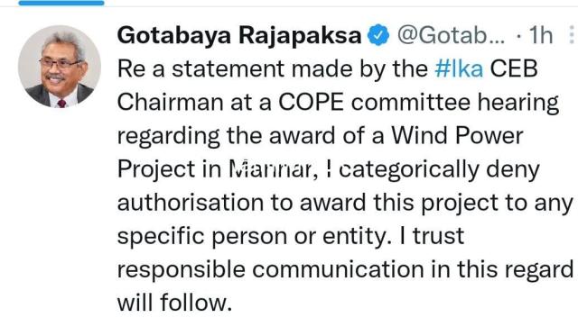Click the glasses on the avatar photo

coord(59,63)
